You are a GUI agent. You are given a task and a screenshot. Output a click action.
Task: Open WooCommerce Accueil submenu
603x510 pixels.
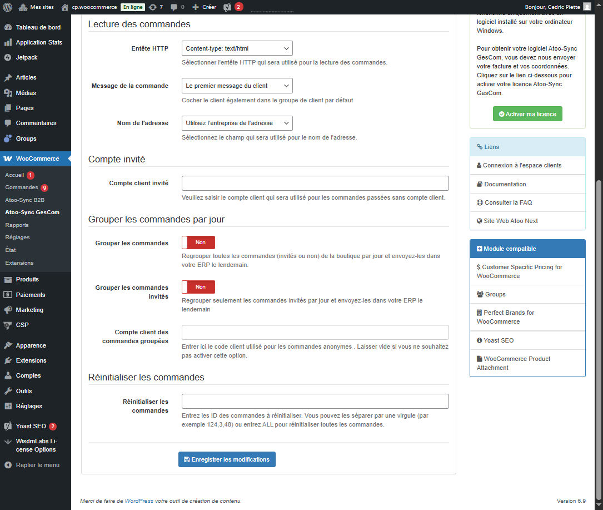(x=14, y=175)
